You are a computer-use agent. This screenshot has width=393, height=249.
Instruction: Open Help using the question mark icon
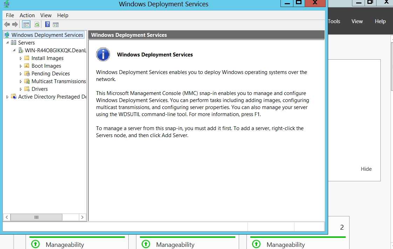pyautogui.click(x=47, y=25)
